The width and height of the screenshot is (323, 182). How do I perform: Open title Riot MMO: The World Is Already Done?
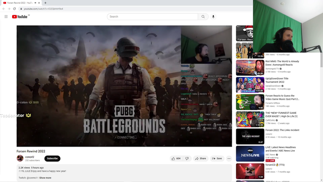pos(282,63)
